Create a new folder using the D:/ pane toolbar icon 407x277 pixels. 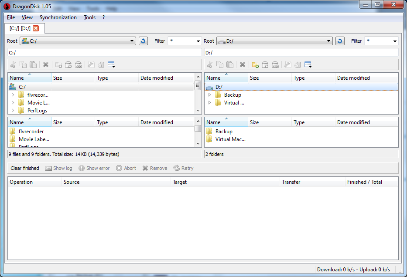point(255,64)
